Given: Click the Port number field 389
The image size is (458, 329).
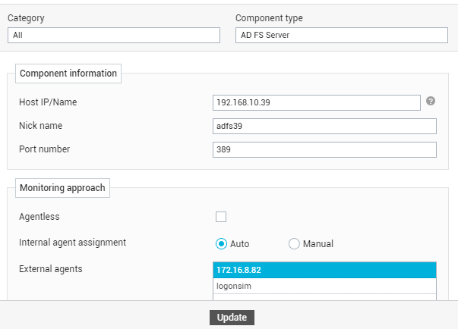Looking at the screenshot, I should (x=324, y=150).
